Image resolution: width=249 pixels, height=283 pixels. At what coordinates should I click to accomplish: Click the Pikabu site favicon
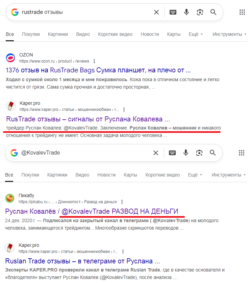[x=10, y=198]
